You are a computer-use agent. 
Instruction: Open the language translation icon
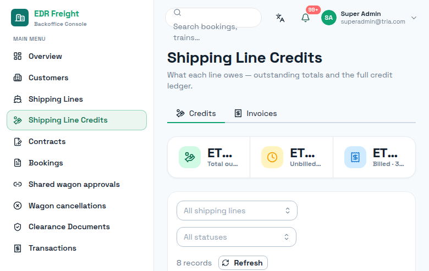tap(280, 18)
